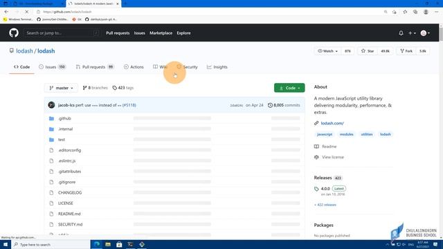Jump to Readme in About section
The width and height of the screenshot is (443, 249).
point(329,147)
